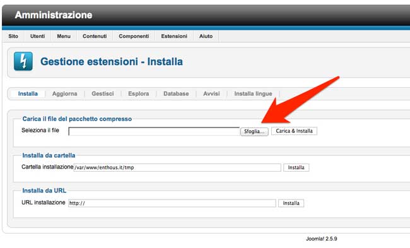This screenshot has width=410, height=248.
Task: Click the Sfoglia... browse button
Action: 254,131
